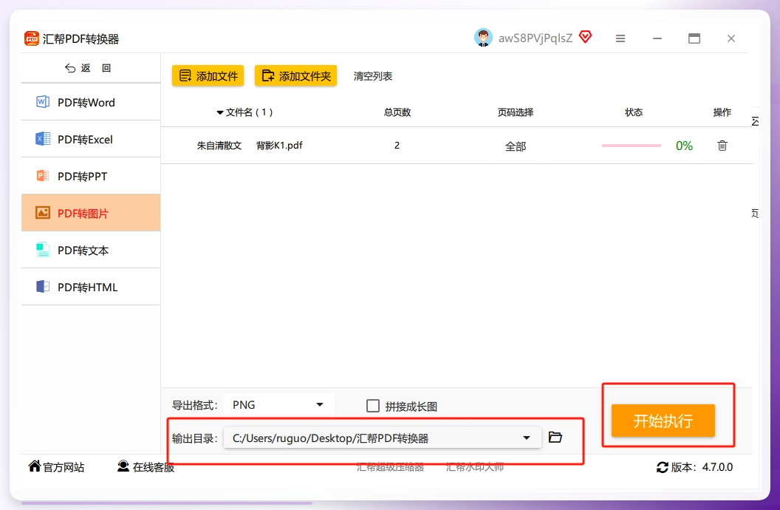Select the PDF转HTML tab
This screenshot has width=780, height=510.
[x=91, y=287]
